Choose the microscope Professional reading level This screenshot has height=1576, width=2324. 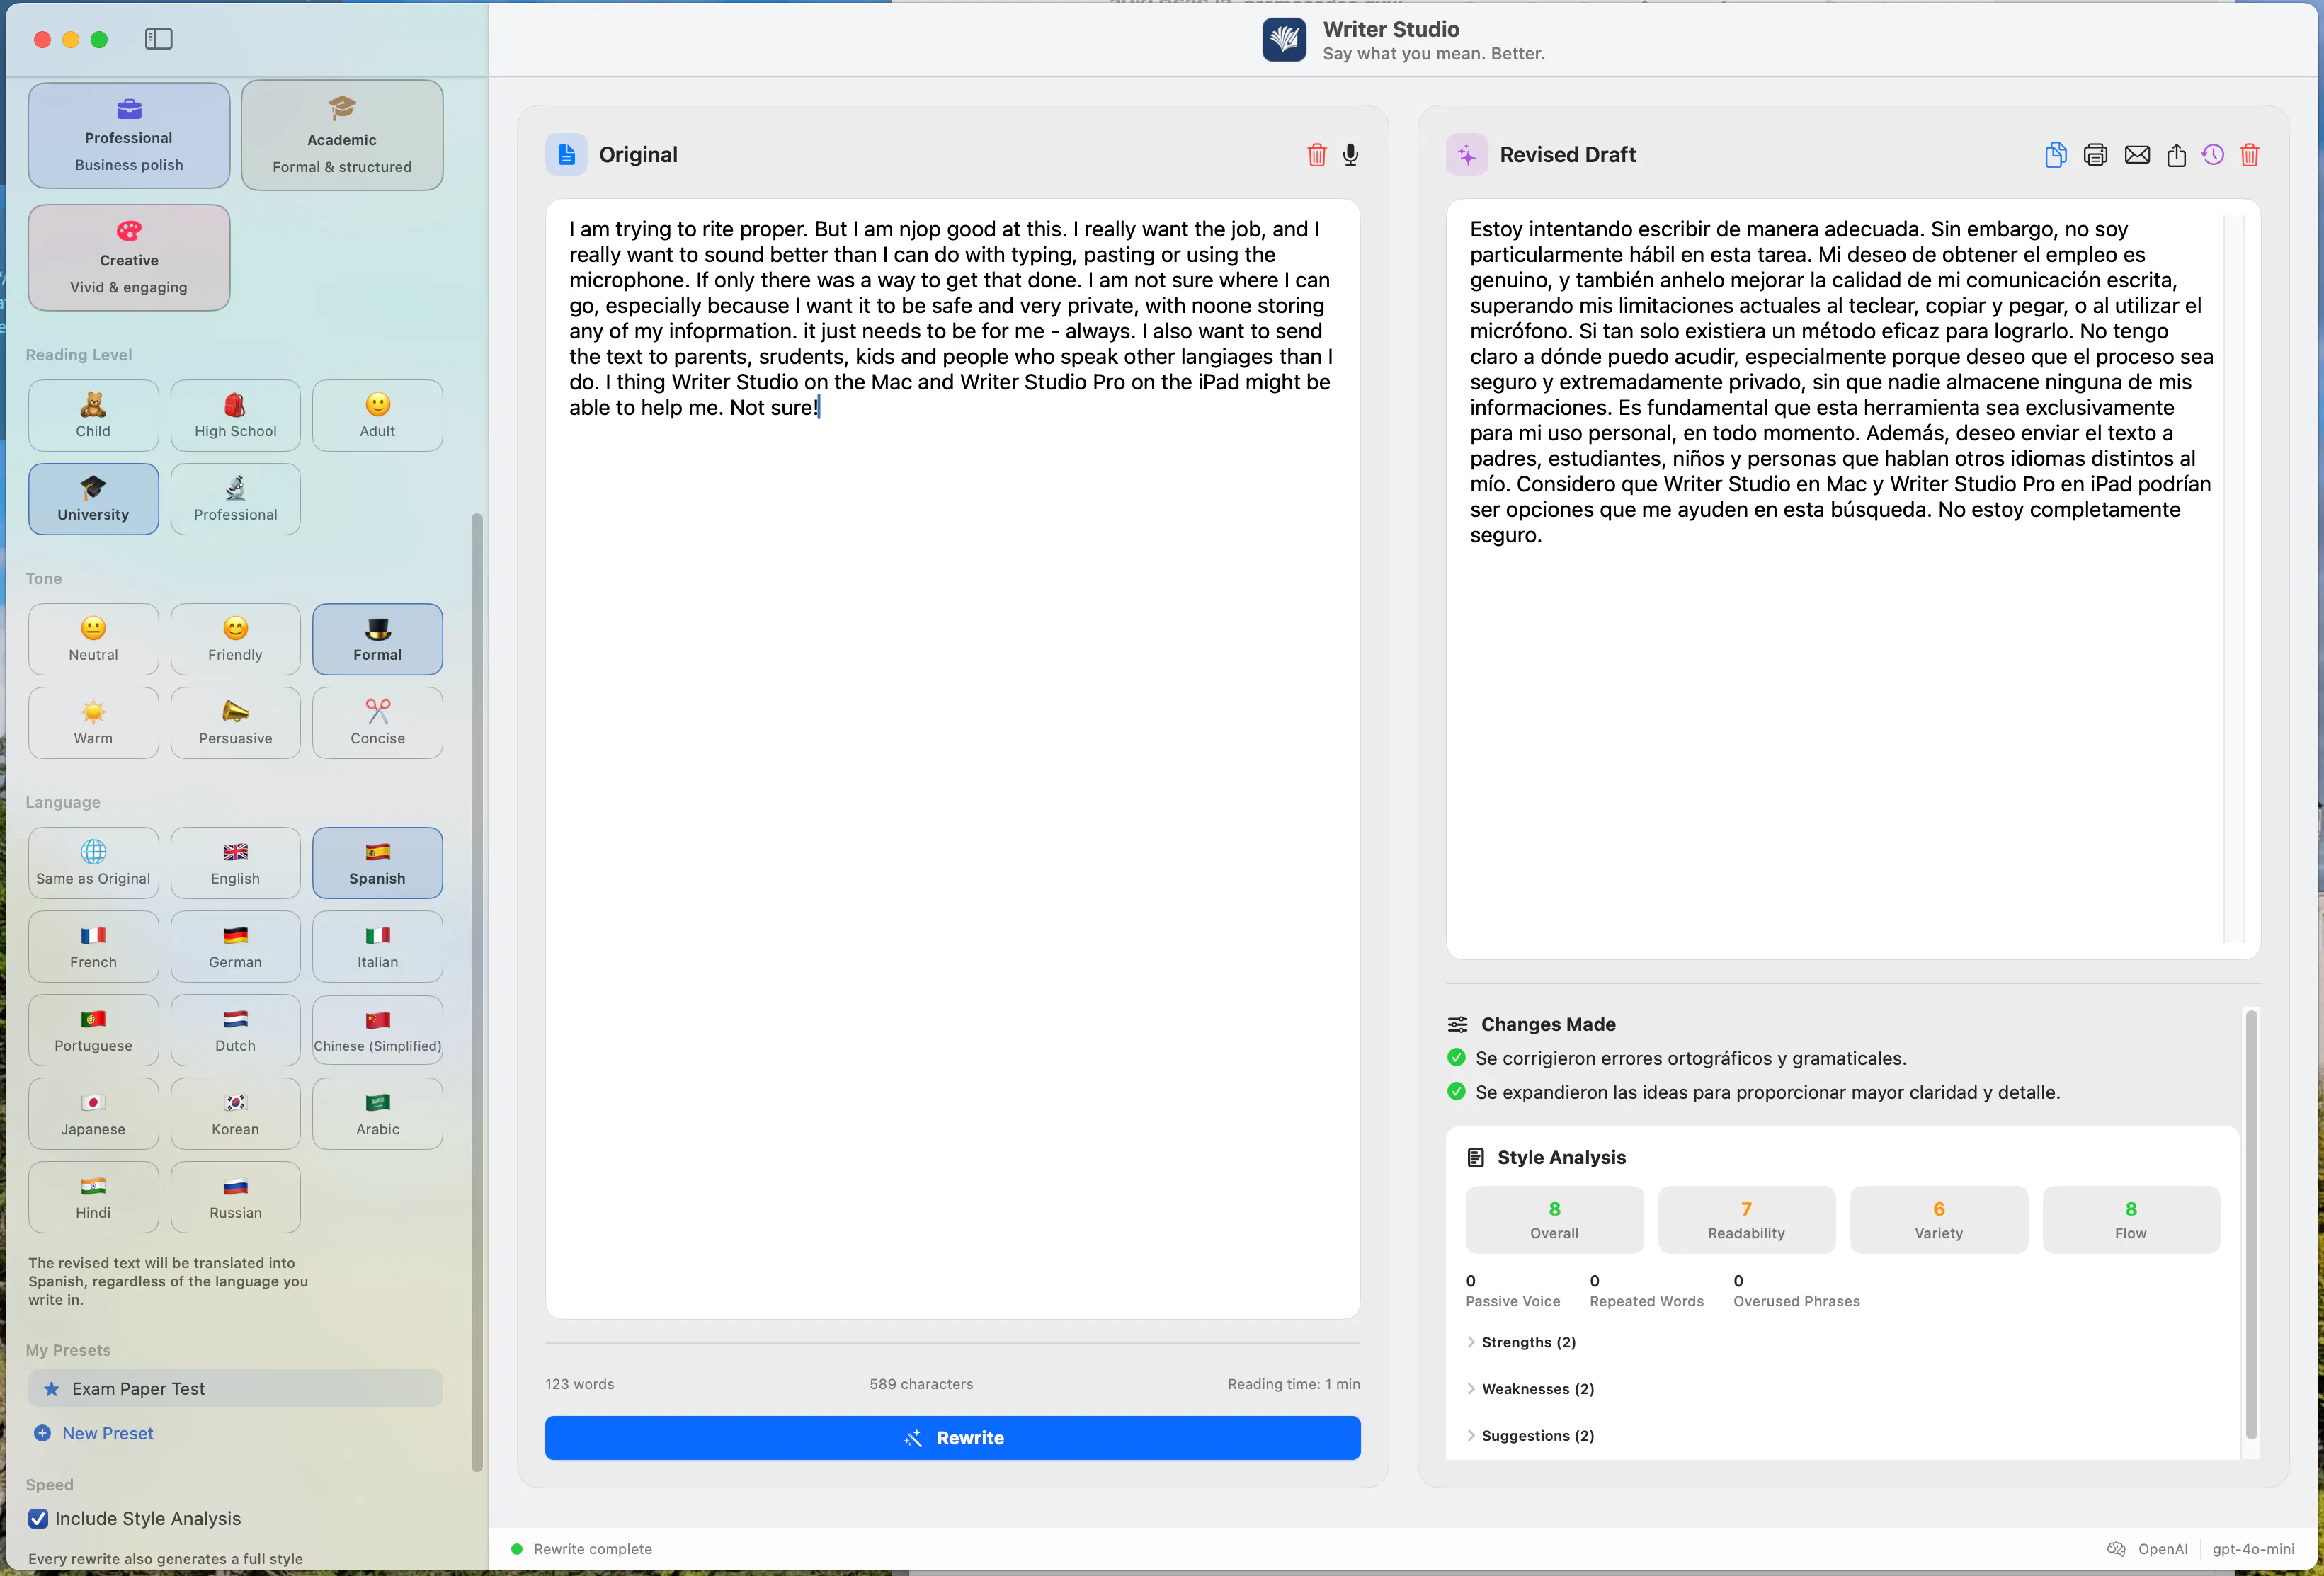pos(235,499)
